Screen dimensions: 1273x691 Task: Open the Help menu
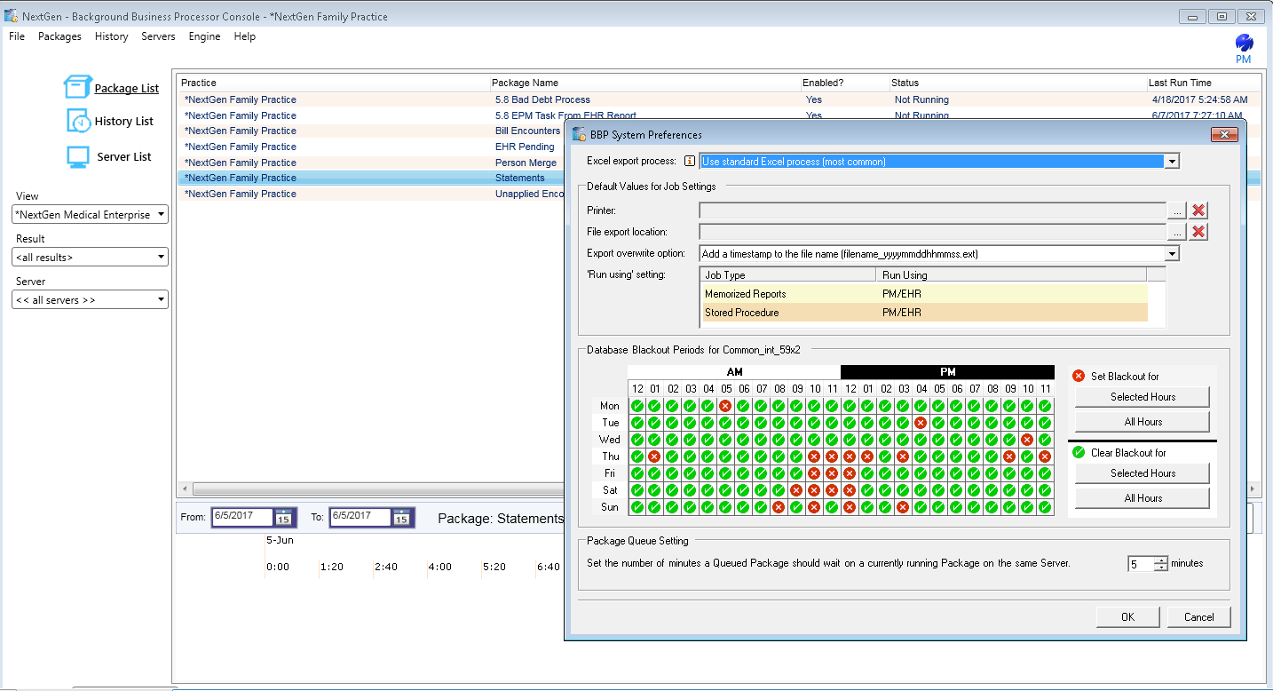(245, 36)
